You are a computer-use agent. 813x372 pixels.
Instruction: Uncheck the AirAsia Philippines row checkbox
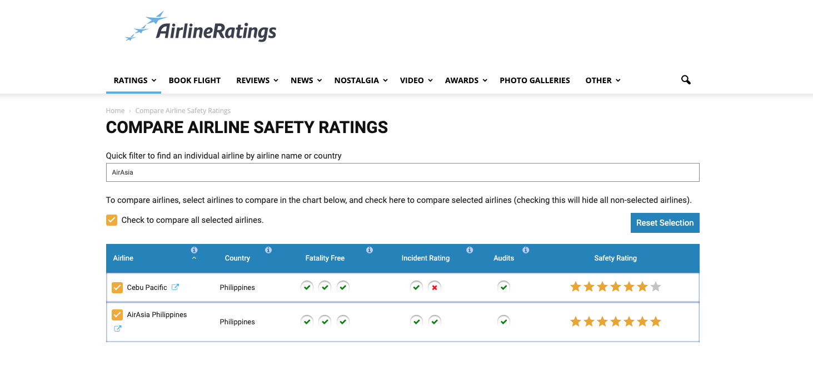click(117, 315)
